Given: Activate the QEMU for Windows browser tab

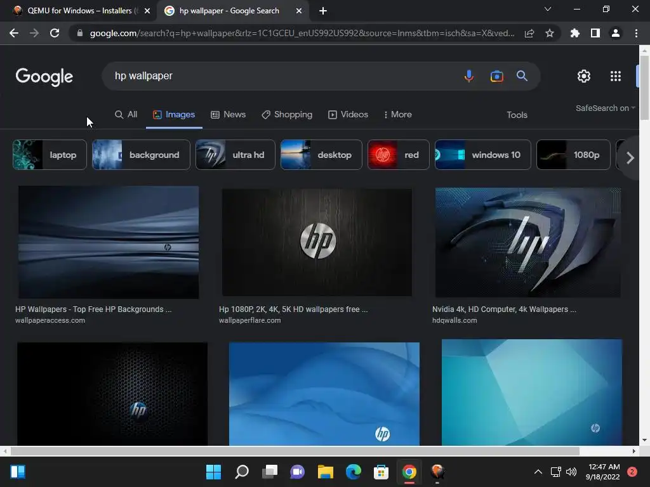Looking at the screenshot, I should [x=79, y=11].
